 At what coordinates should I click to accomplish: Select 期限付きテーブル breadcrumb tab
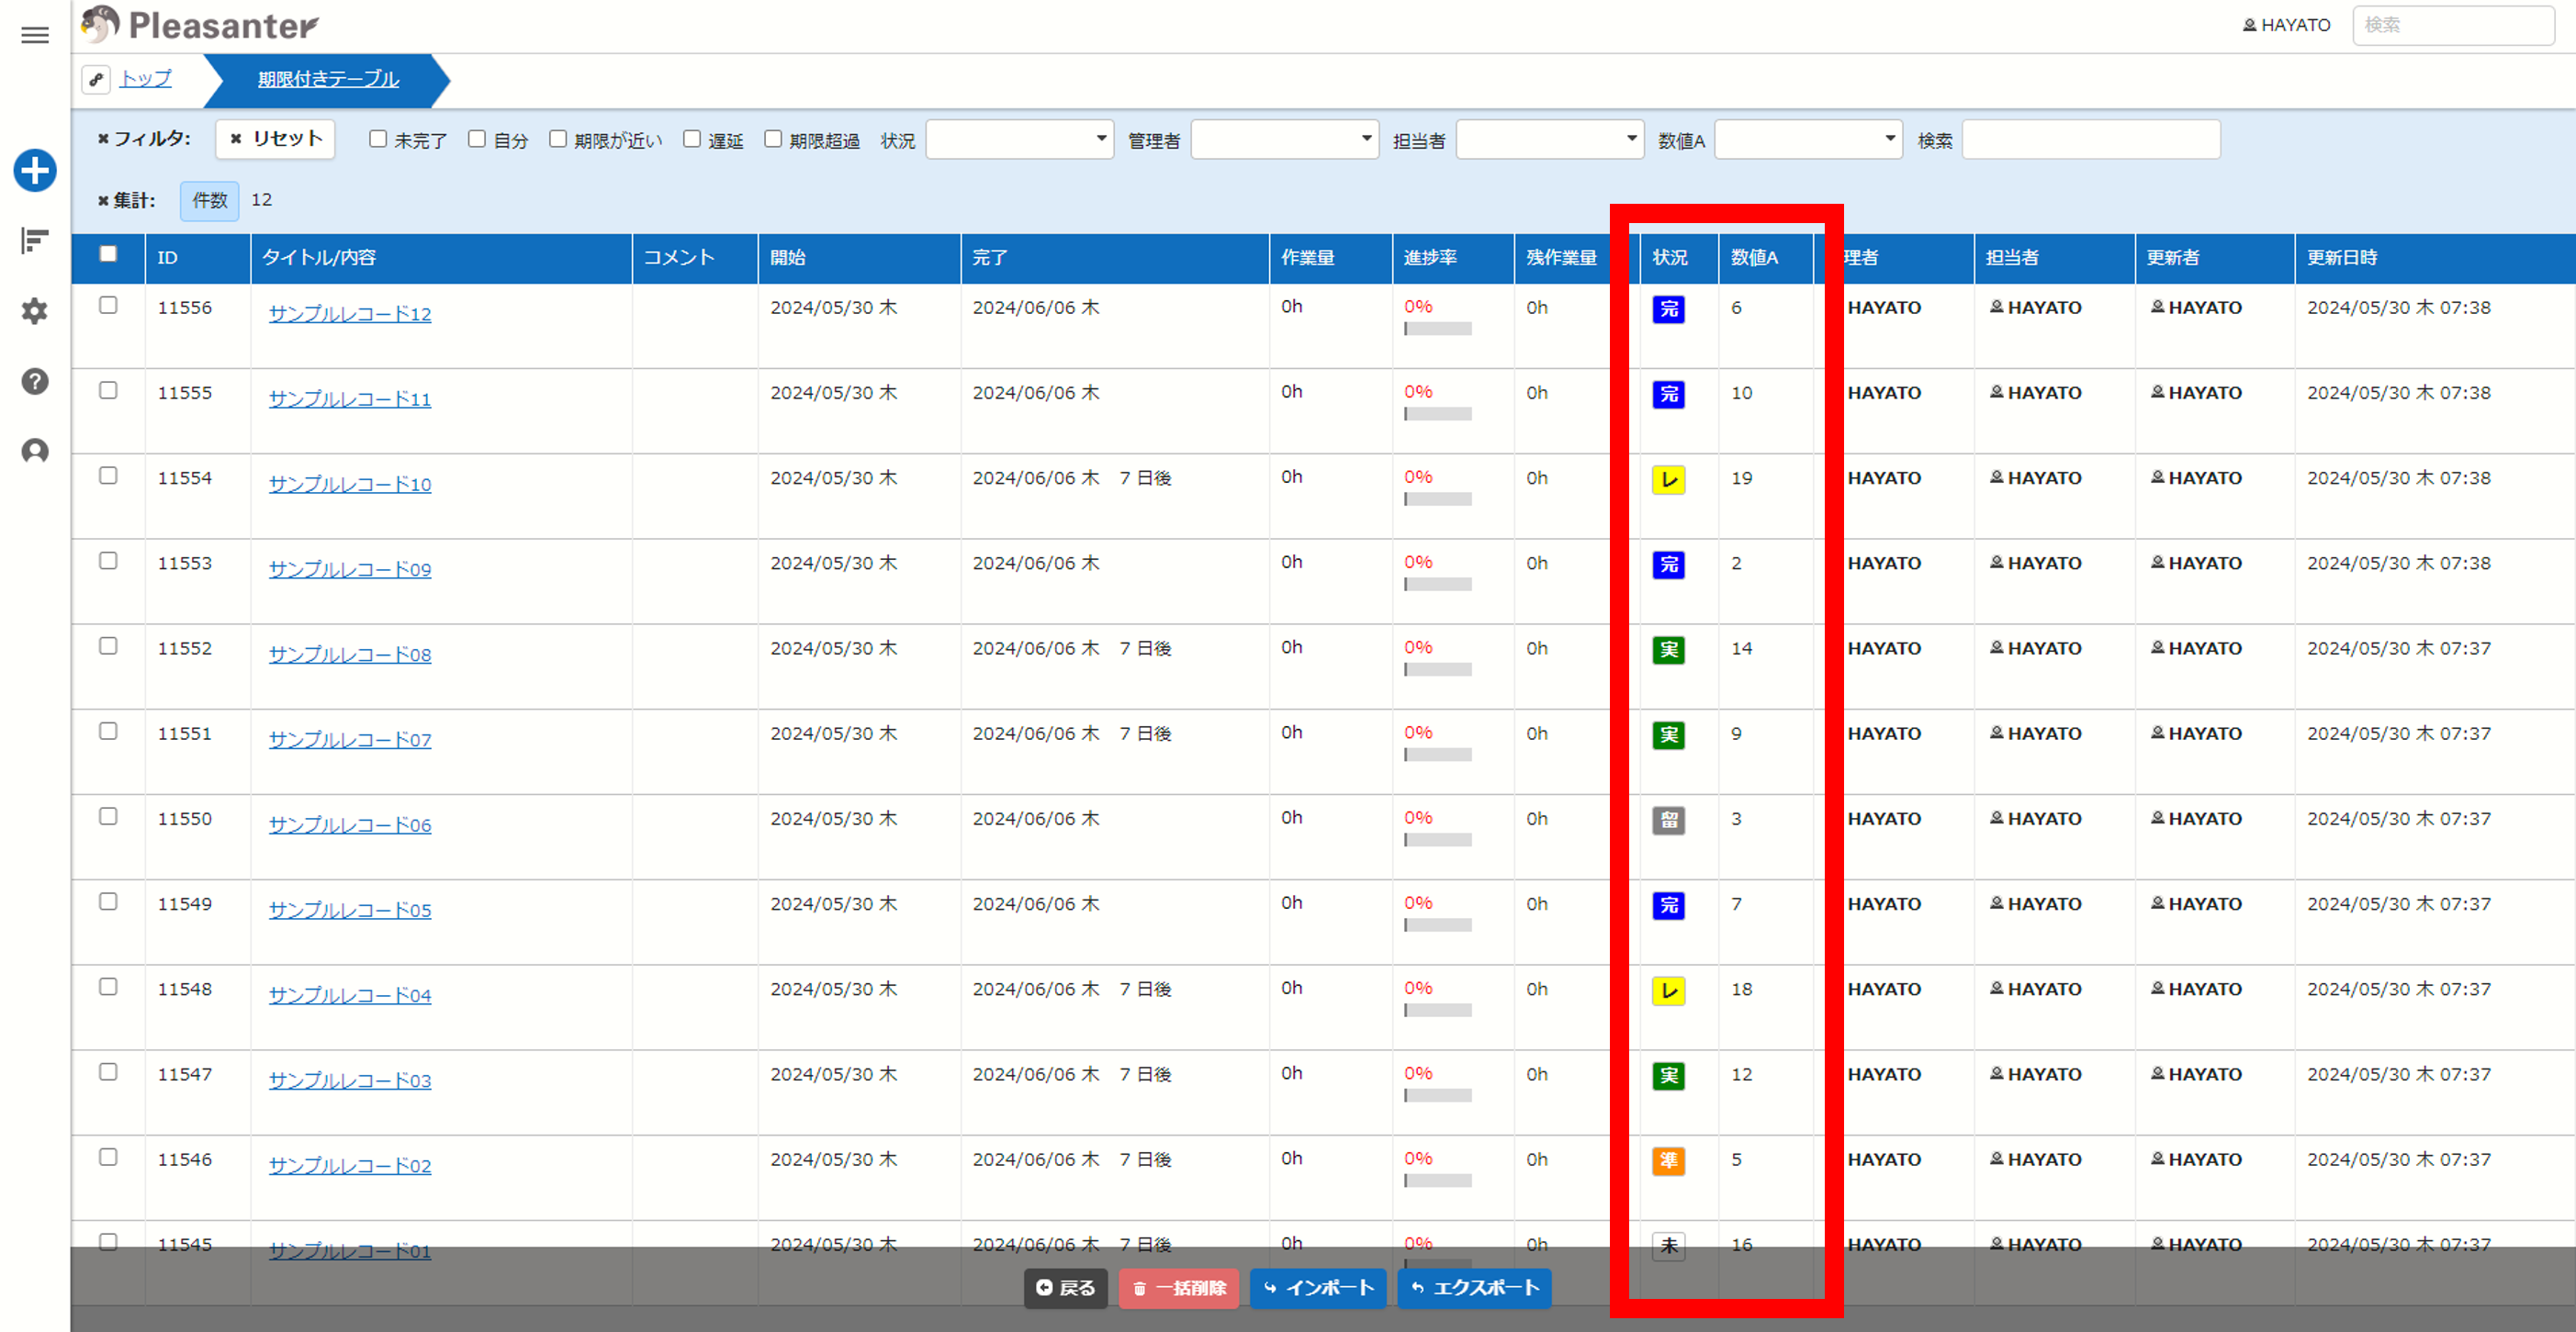tap(328, 79)
